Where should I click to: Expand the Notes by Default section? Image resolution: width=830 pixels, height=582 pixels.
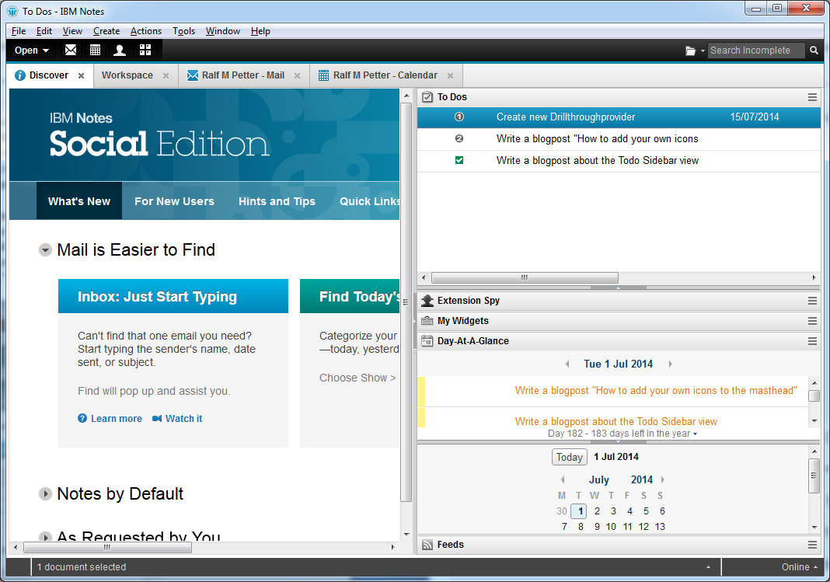coord(45,494)
